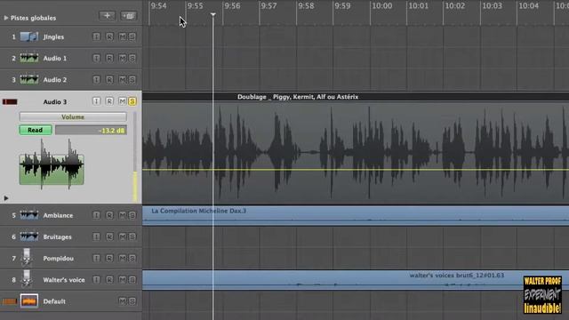Toggle input monitoring on Audio 2 track

(x=97, y=79)
